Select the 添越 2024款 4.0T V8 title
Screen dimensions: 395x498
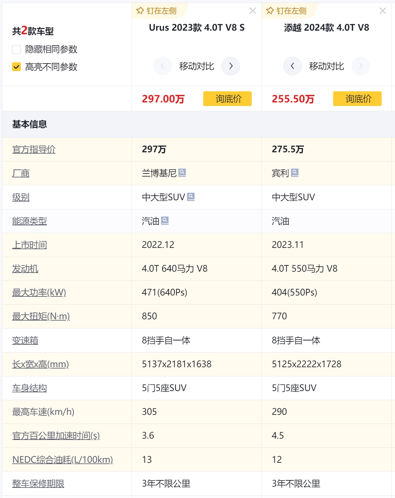[327, 28]
